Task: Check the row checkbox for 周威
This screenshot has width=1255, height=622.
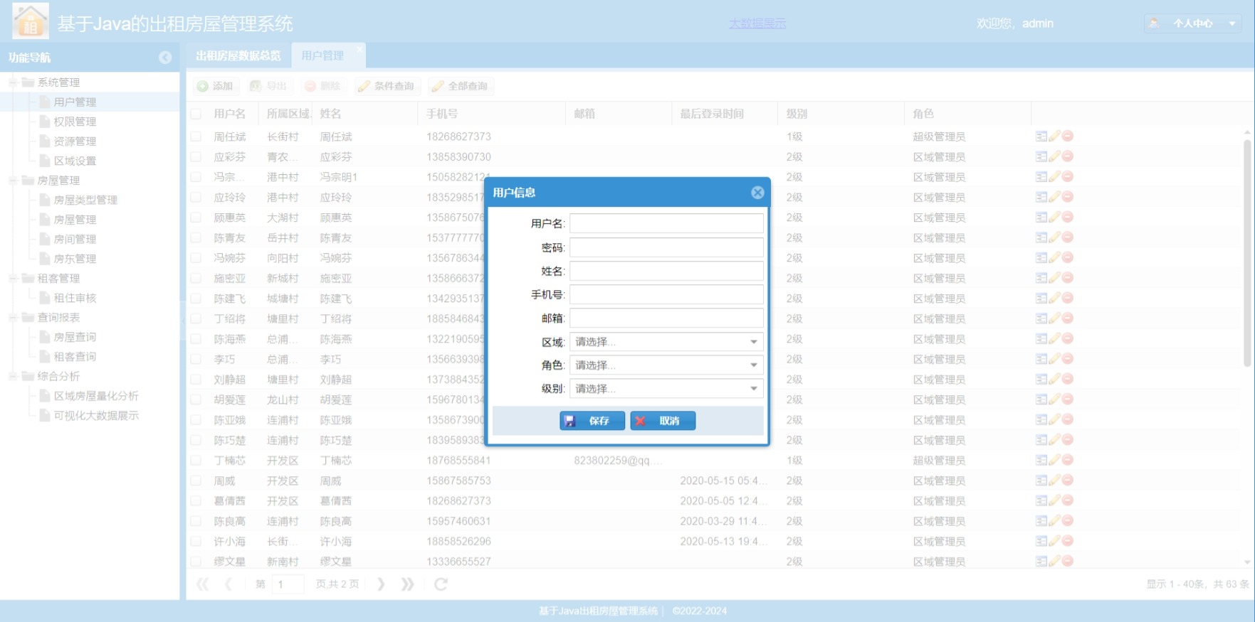Action: [x=196, y=481]
